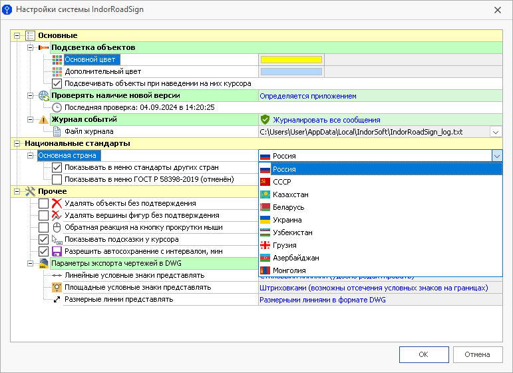Screen dimensions: 513x373
Task: Toggle Обратная реакция на кнопку прокрутки checkbox
Action: [43, 227]
